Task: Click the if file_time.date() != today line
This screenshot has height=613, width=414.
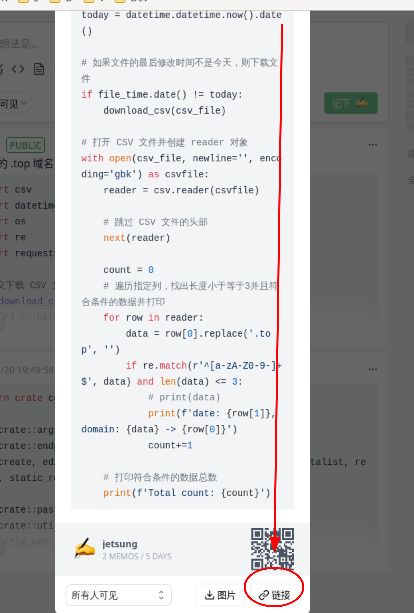Action: (x=162, y=95)
